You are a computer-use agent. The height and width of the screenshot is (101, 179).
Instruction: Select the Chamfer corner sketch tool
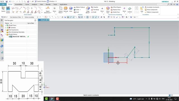tap(39, 8)
